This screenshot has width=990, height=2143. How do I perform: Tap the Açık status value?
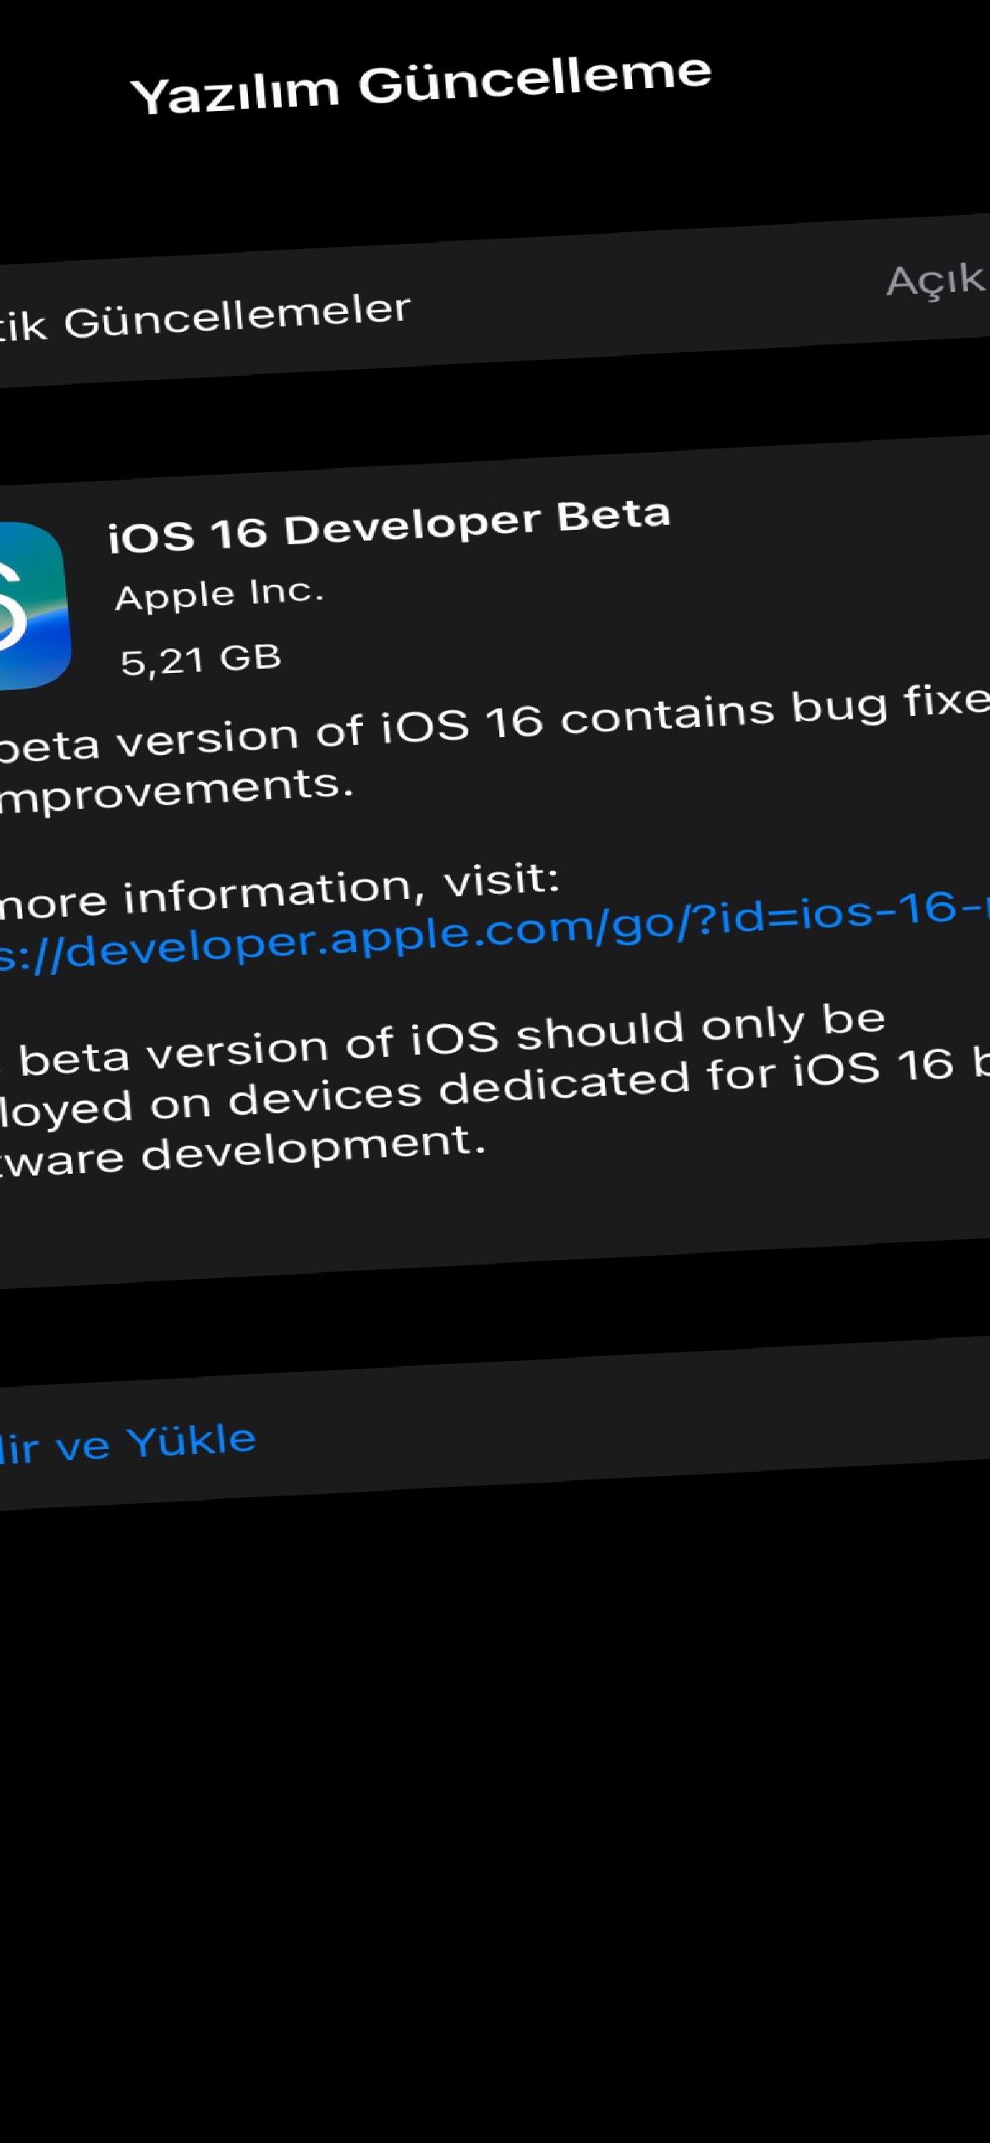[936, 279]
